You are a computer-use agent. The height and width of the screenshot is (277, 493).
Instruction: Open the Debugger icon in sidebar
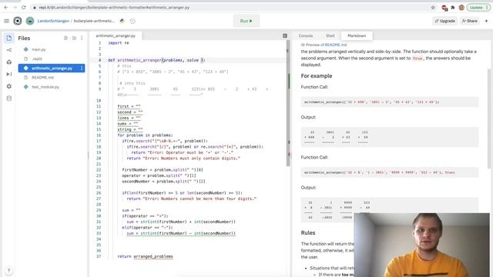pos(9,74)
